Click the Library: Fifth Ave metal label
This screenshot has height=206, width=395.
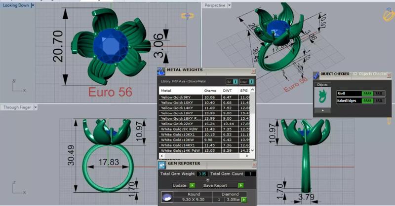coord(183,81)
